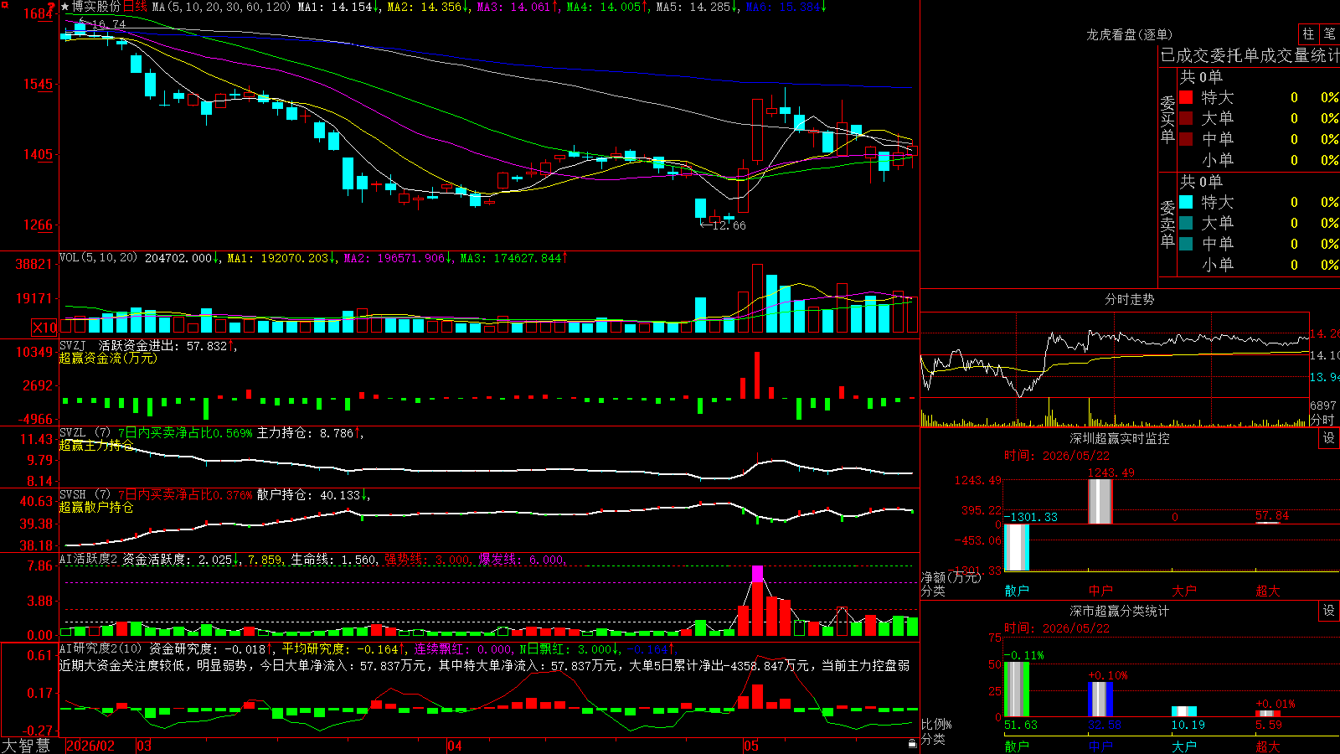Click the dark red 中单 buy-order swatch
This screenshot has width=1340, height=754.
coord(1186,138)
